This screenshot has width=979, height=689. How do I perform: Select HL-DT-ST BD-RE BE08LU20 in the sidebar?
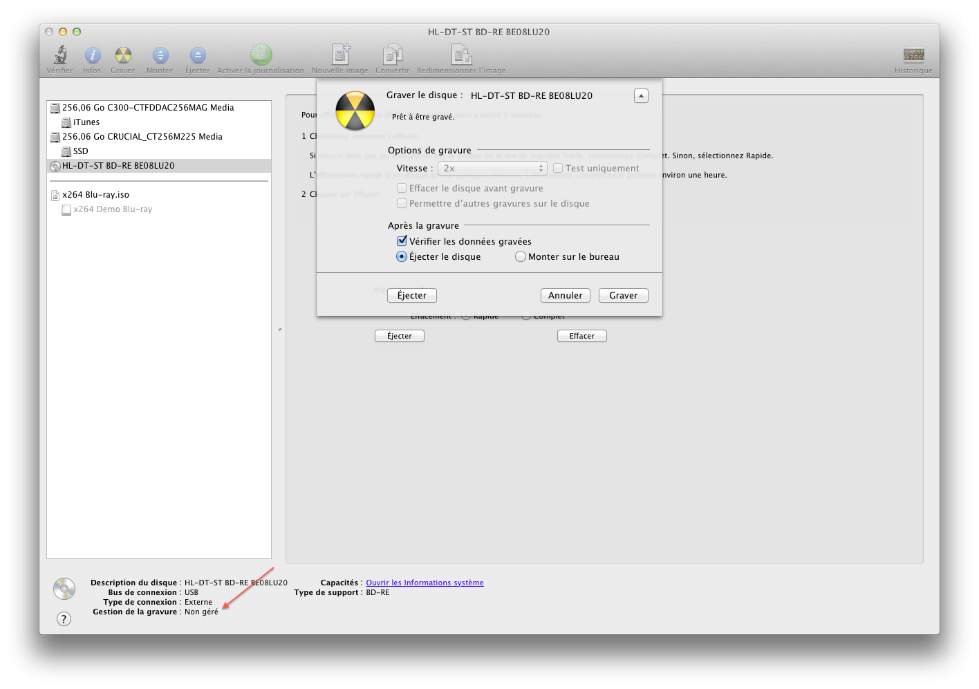[x=118, y=166]
